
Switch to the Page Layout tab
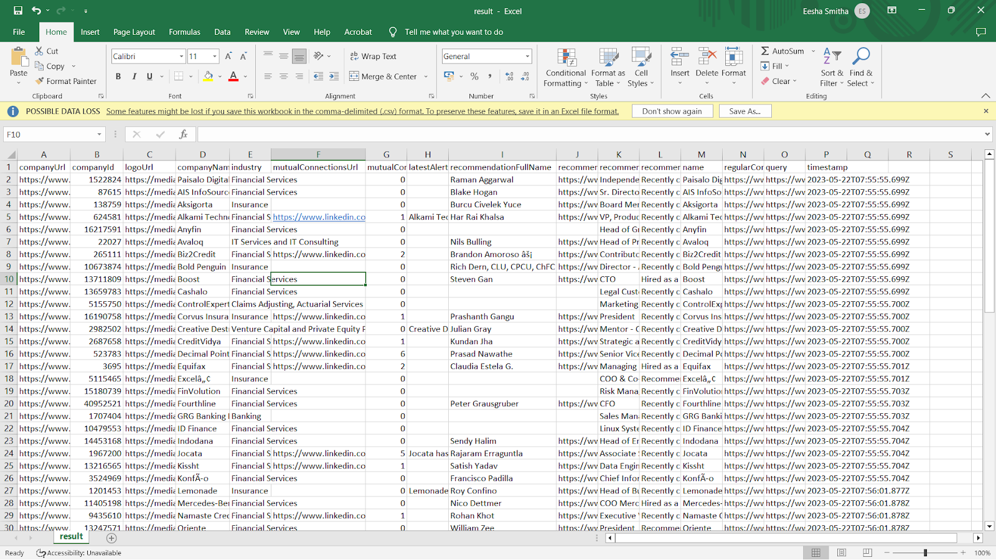click(x=134, y=32)
